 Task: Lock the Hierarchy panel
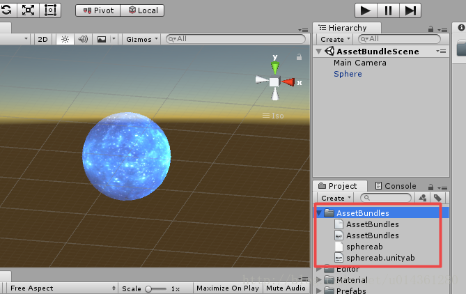click(430, 29)
